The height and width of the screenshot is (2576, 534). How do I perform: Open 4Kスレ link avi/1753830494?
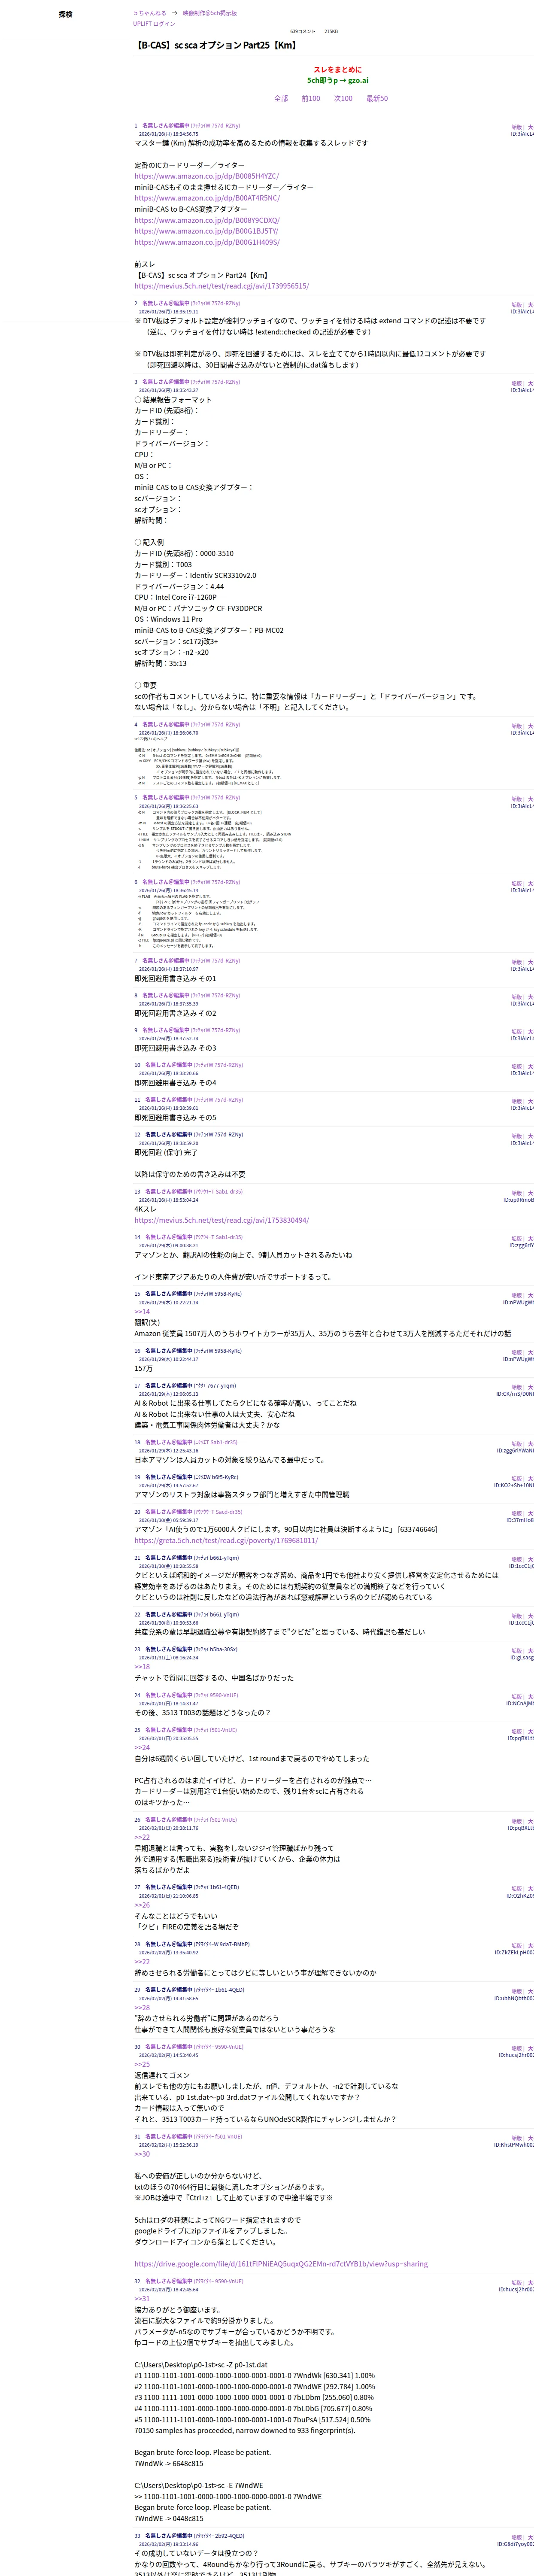[x=222, y=1220]
